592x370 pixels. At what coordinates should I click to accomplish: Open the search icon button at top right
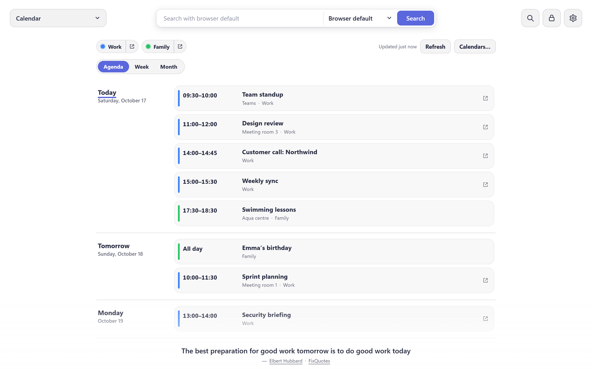tap(530, 18)
